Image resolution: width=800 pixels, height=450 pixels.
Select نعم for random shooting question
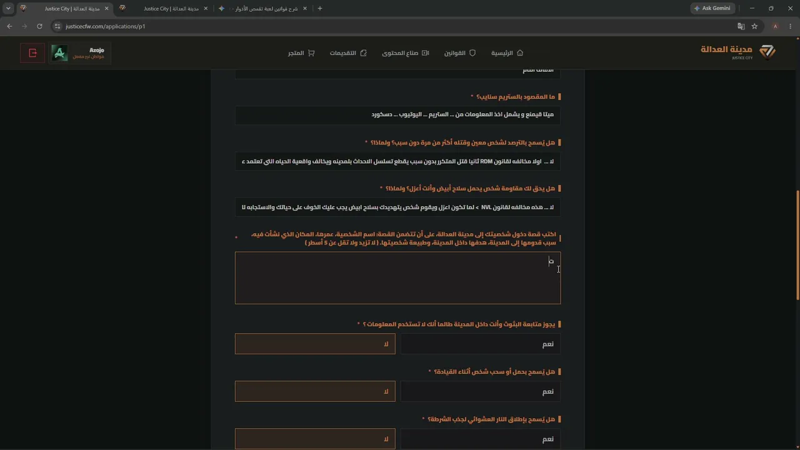480,439
